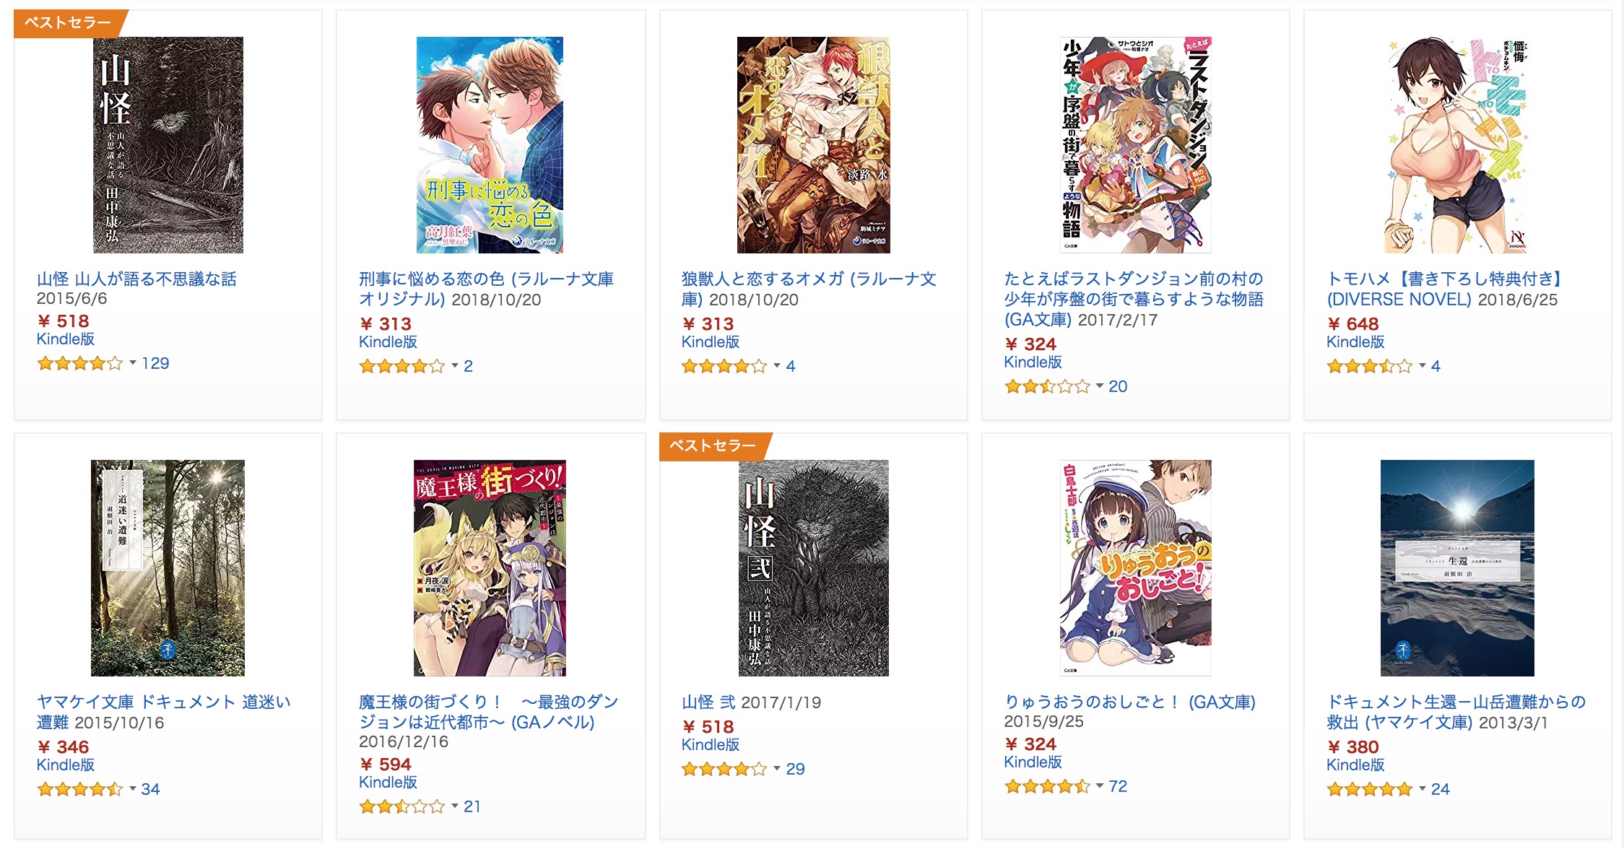Click the 山怪 弐 title link
The image size is (1624, 849).
click(708, 702)
